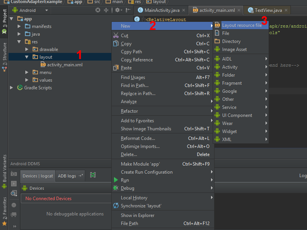
Task: Click the Copy icon in context menu
Action: [116, 44]
